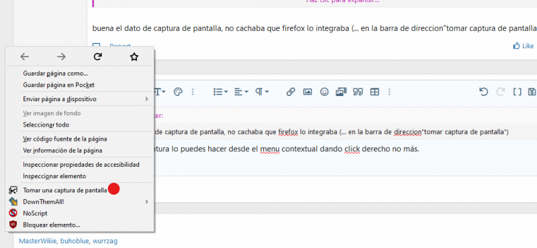The height and width of the screenshot is (248, 537).
Task: Redo the last edit in the editor
Action: [500, 92]
